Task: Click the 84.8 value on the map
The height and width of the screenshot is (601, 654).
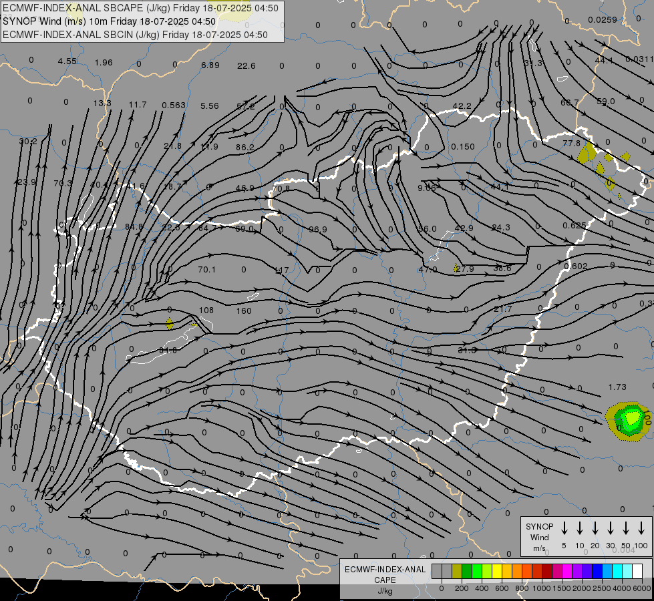Action: [134, 227]
